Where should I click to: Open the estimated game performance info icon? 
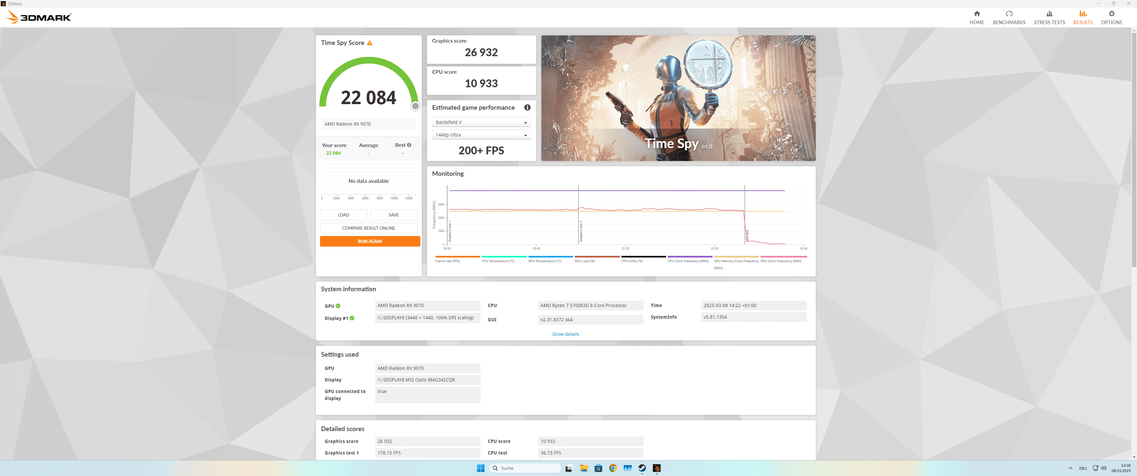coord(527,107)
